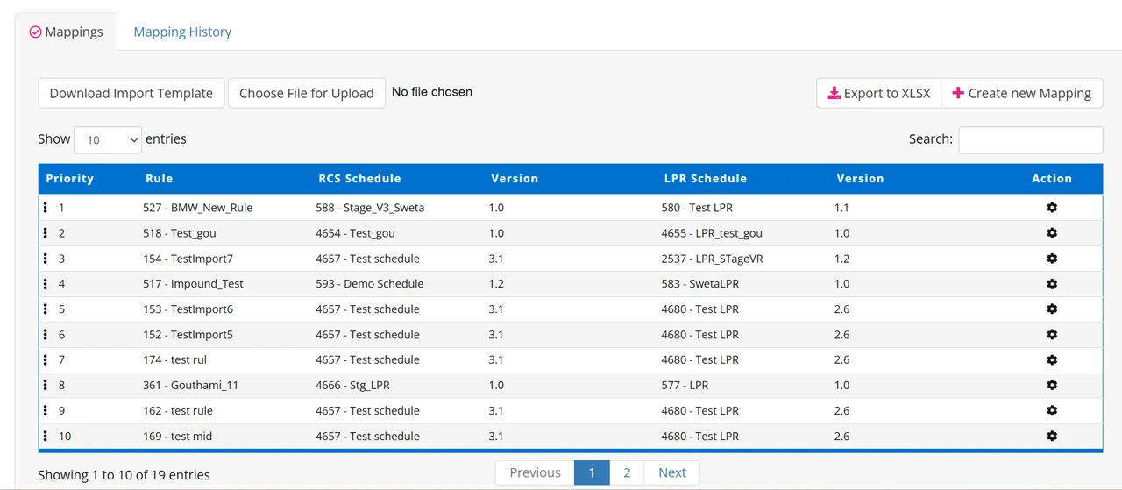Click Showing 1 to 10 of 19 entries
Viewport: 1122px width, 490px height.
point(124,475)
